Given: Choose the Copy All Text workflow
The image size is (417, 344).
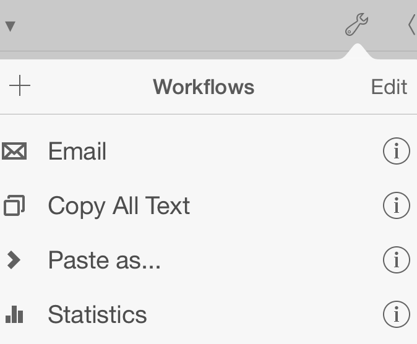Looking at the screenshot, I should coord(119,206).
